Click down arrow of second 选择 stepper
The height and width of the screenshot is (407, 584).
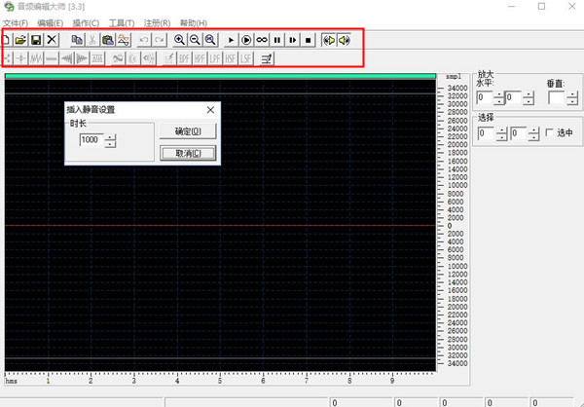(x=533, y=136)
